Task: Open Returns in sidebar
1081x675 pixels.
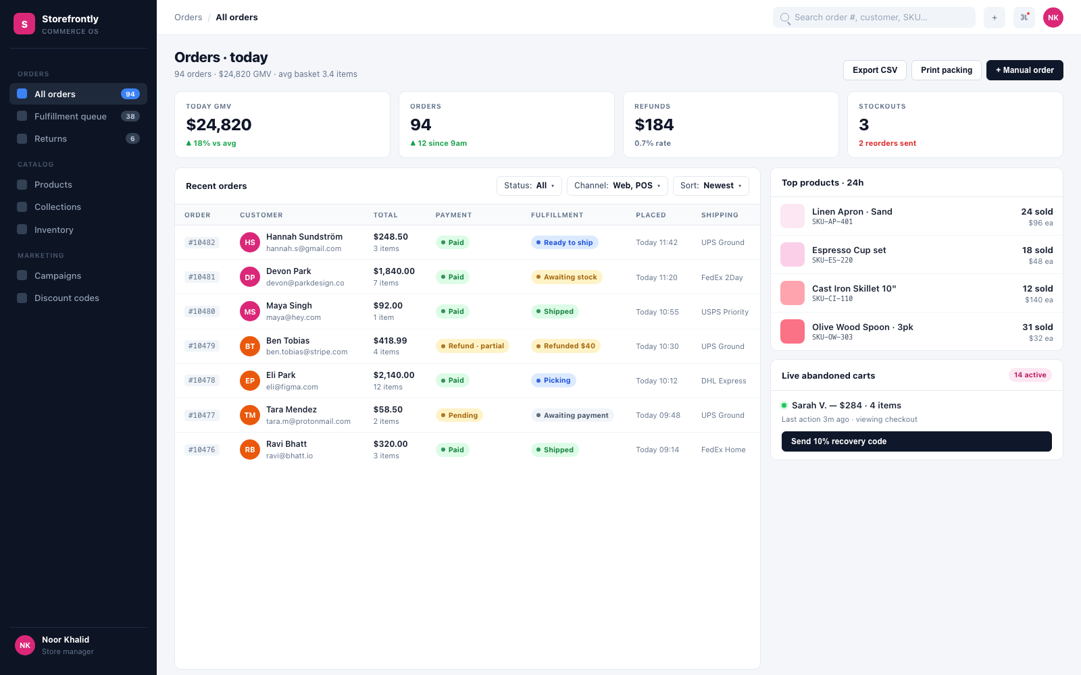Action: 78,138
